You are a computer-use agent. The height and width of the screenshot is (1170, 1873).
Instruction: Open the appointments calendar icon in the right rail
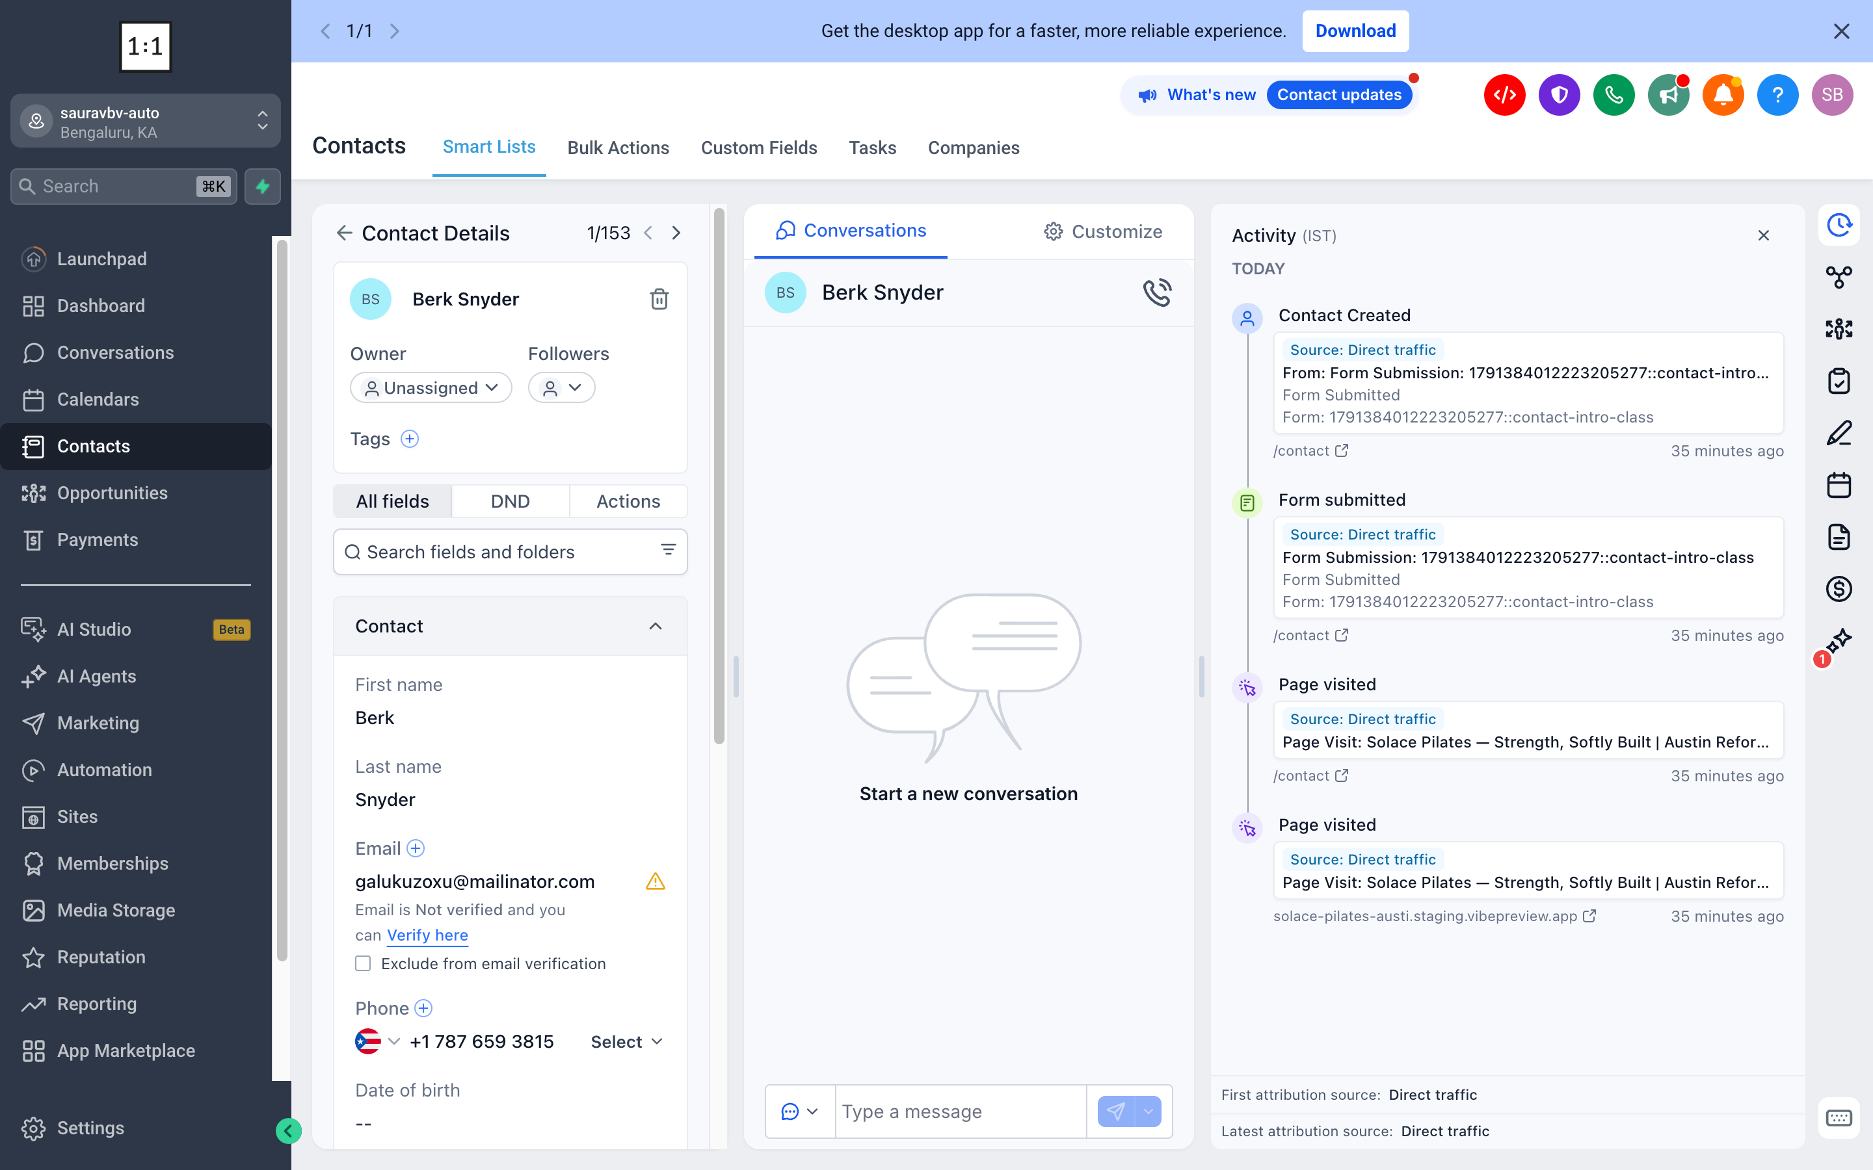(1838, 485)
